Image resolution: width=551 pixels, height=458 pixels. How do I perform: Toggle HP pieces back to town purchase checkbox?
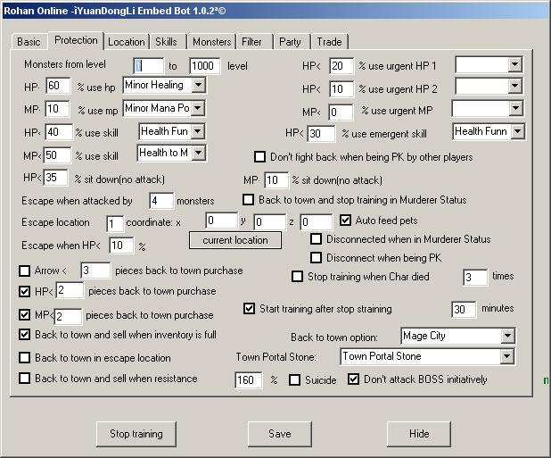24,291
